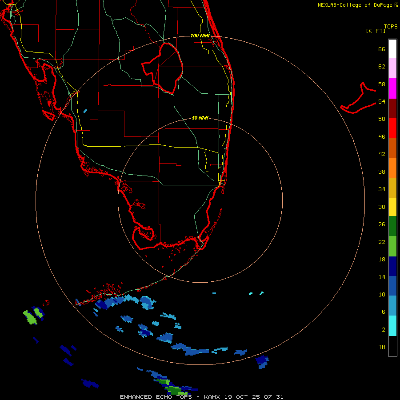Pick the gold swatch between 38 and 34
The image size is (400, 400).
392,188
